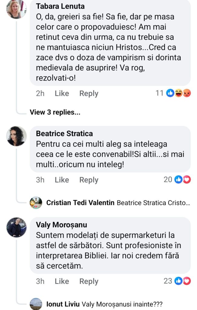Like Tabara Lenuta's comment
197x310 pixels.
pos(62,94)
